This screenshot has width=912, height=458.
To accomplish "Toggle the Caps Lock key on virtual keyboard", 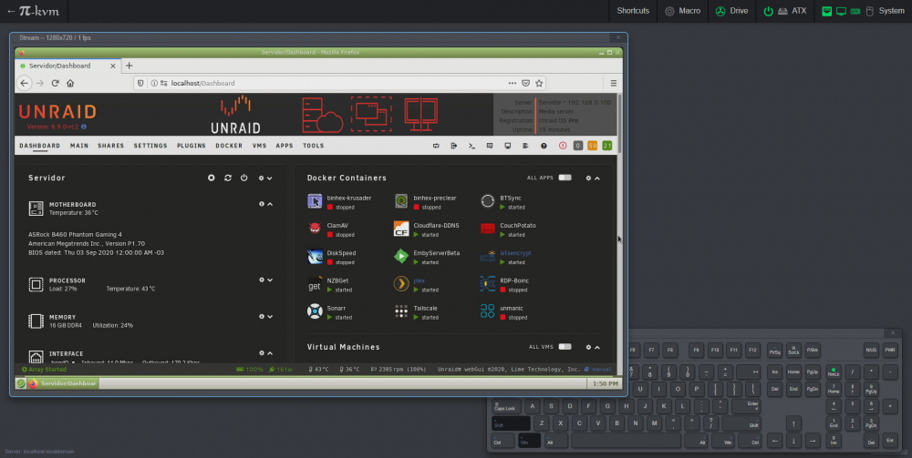I will pyautogui.click(x=507, y=406).
